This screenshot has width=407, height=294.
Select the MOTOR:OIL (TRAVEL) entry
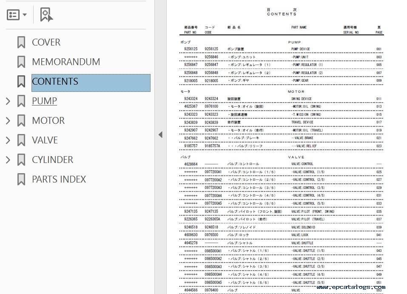307,130
